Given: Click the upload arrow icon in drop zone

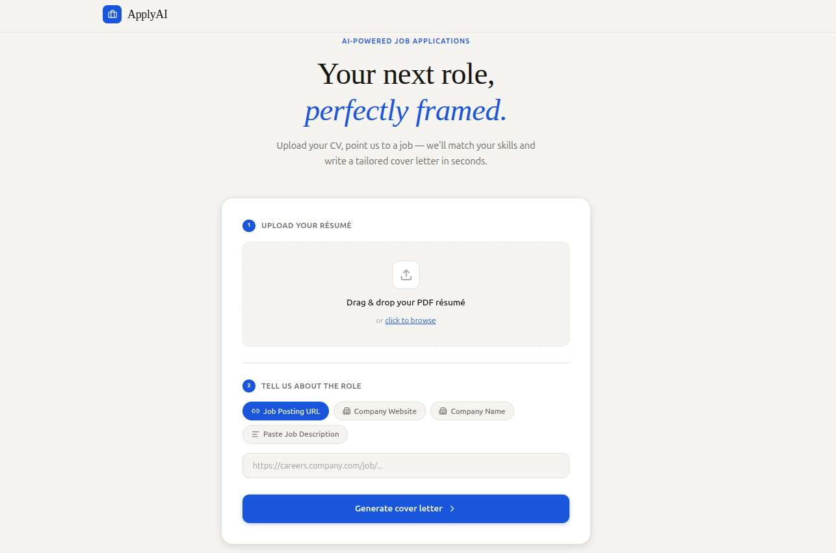Looking at the screenshot, I should tap(406, 275).
